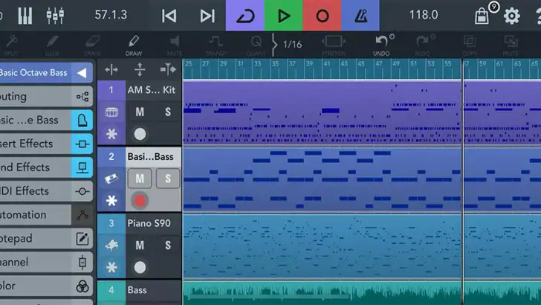Open settings gear
Screen dimensions: 541x305
click(512, 16)
